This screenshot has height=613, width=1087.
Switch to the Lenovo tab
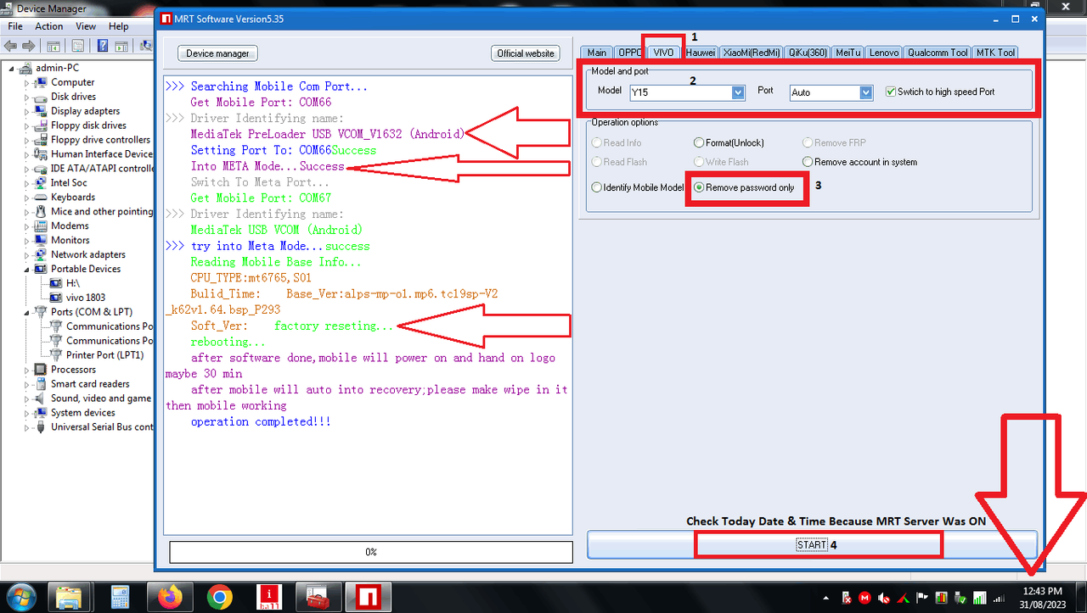[x=883, y=53]
